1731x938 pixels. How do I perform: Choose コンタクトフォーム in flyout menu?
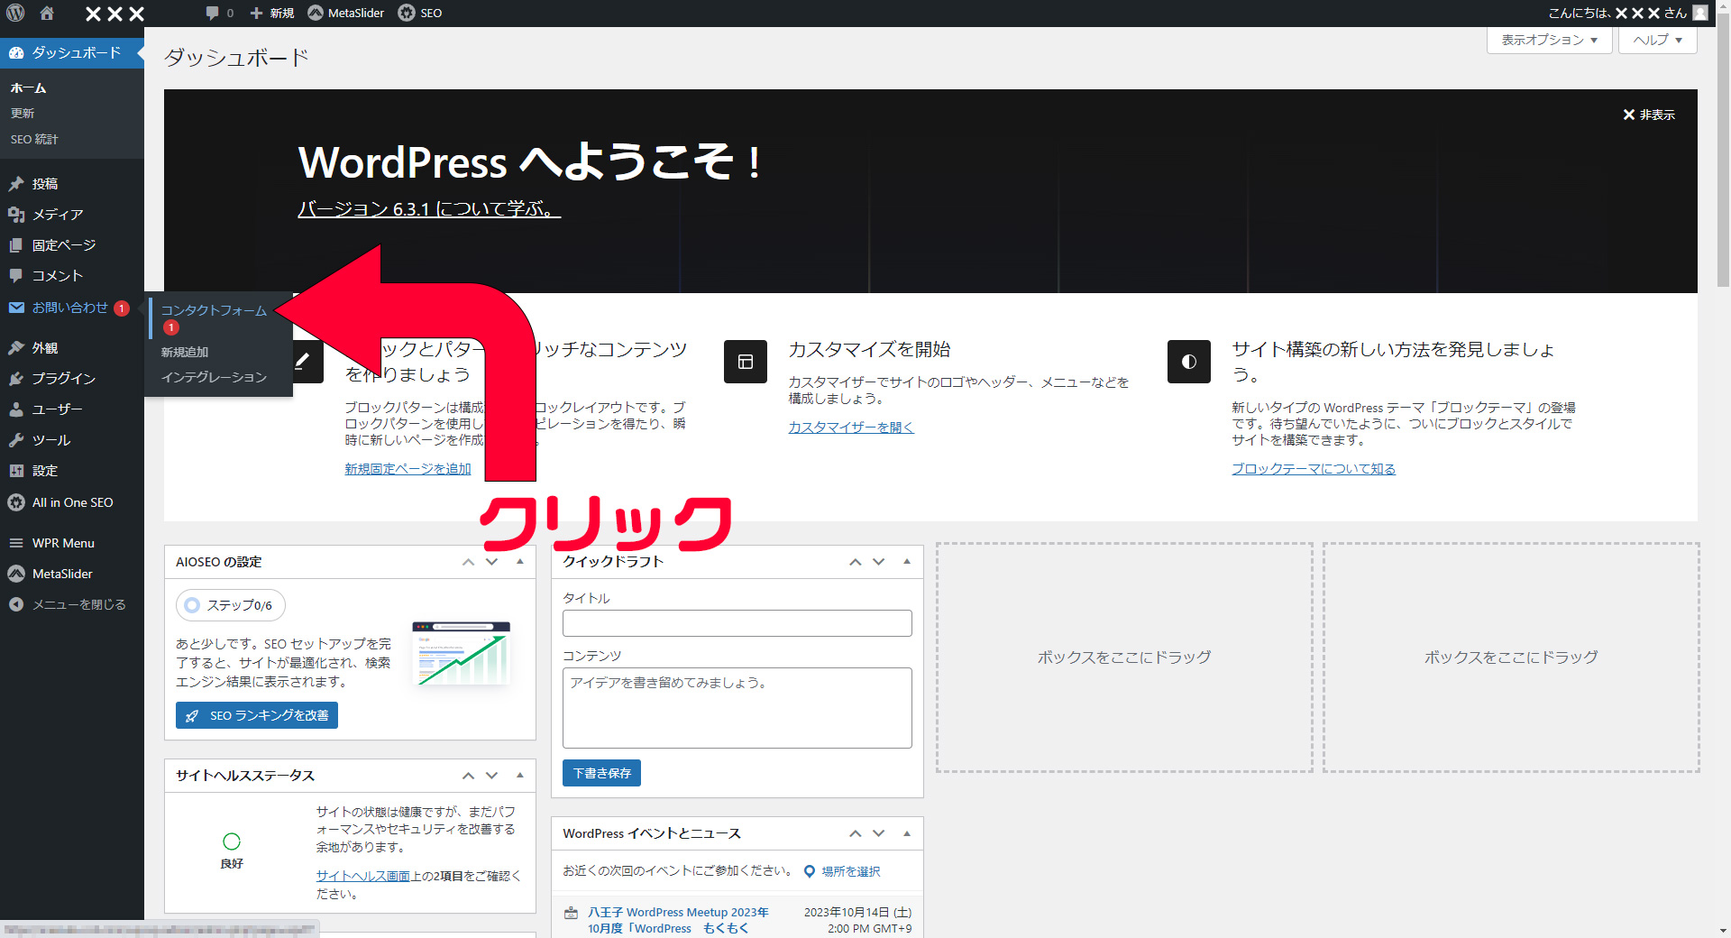214,310
